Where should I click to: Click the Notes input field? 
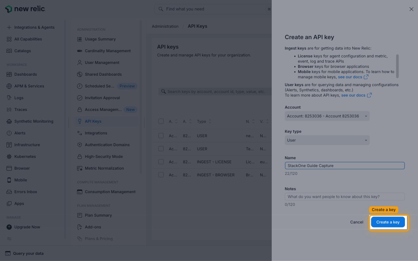click(x=345, y=197)
